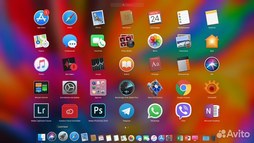Screen dimensions: 254x143
Task: Switch to second Launchpad page dot
Action: pos(128,127)
